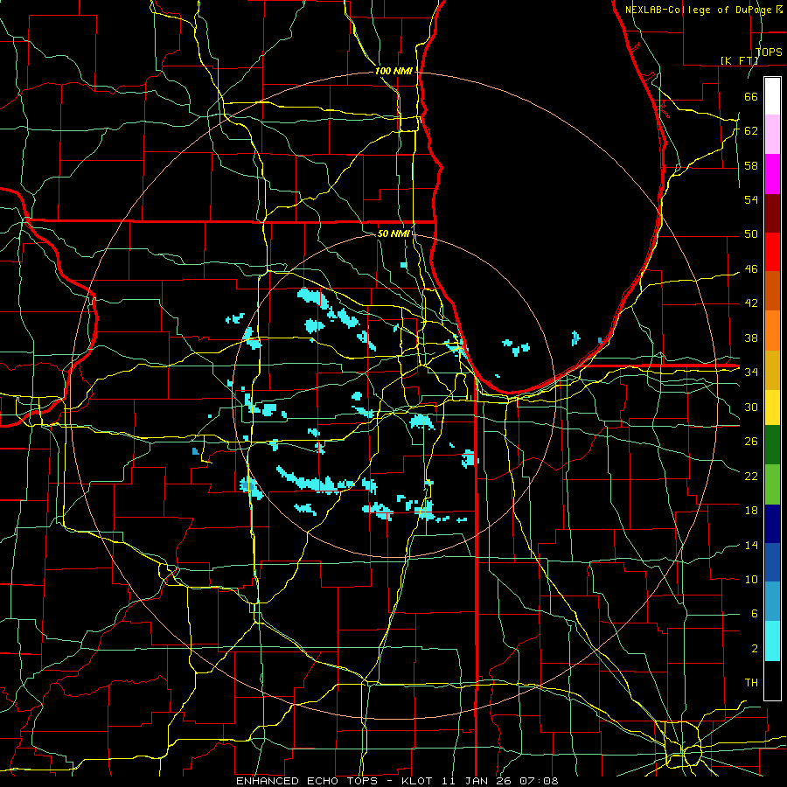Select the 34 legend value
787x787 pixels.
[751, 372]
